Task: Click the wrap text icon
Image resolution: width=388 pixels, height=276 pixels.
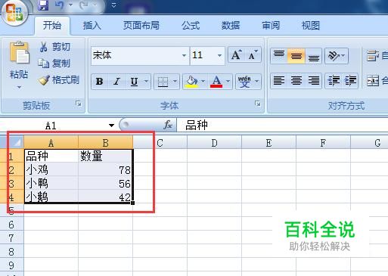Action: 373,56
